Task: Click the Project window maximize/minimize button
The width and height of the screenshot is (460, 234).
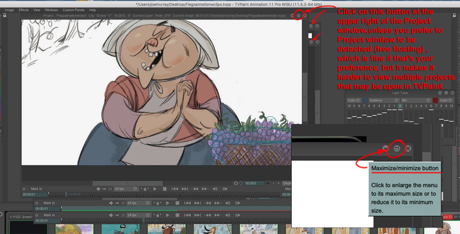Action: pyautogui.click(x=298, y=16)
